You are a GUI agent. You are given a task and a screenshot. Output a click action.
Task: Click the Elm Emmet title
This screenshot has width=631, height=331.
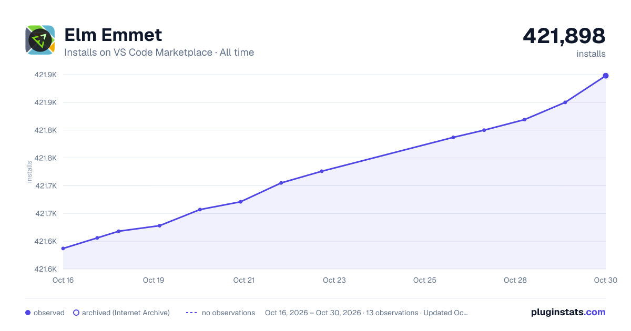tap(113, 35)
